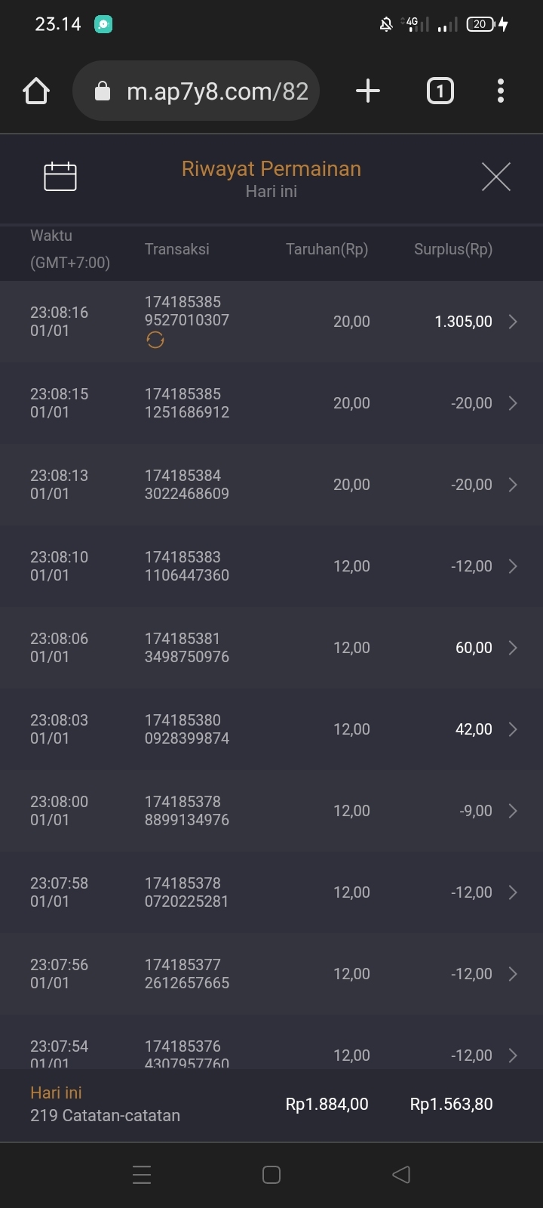Viewport: 543px width, 1208px height.
Task: Close the Riwayat Permainan panel
Action: tap(495, 177)
